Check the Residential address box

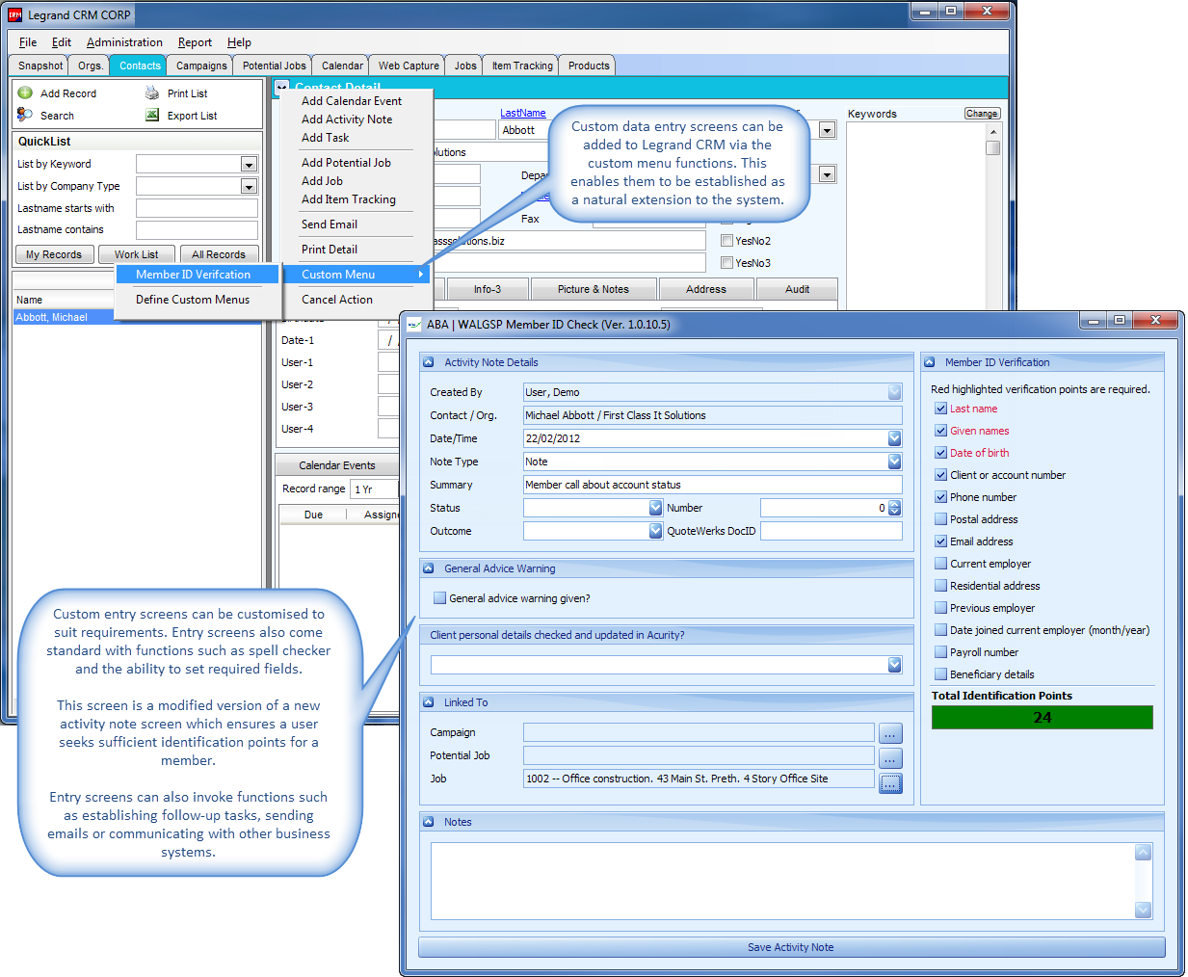tap(940, 586)
